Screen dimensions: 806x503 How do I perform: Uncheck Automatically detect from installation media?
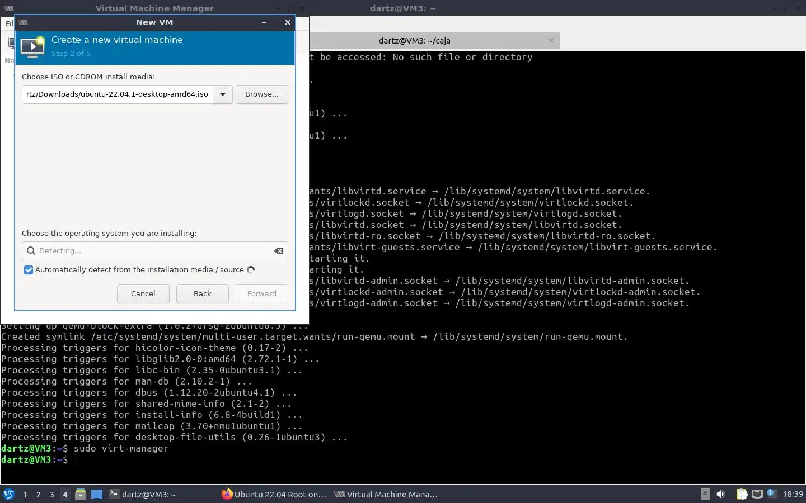click(x=29, y=270)
